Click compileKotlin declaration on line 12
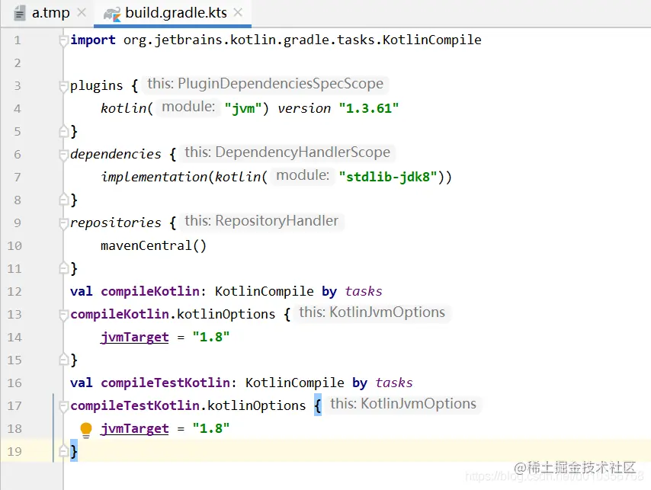 pos(150,291)
